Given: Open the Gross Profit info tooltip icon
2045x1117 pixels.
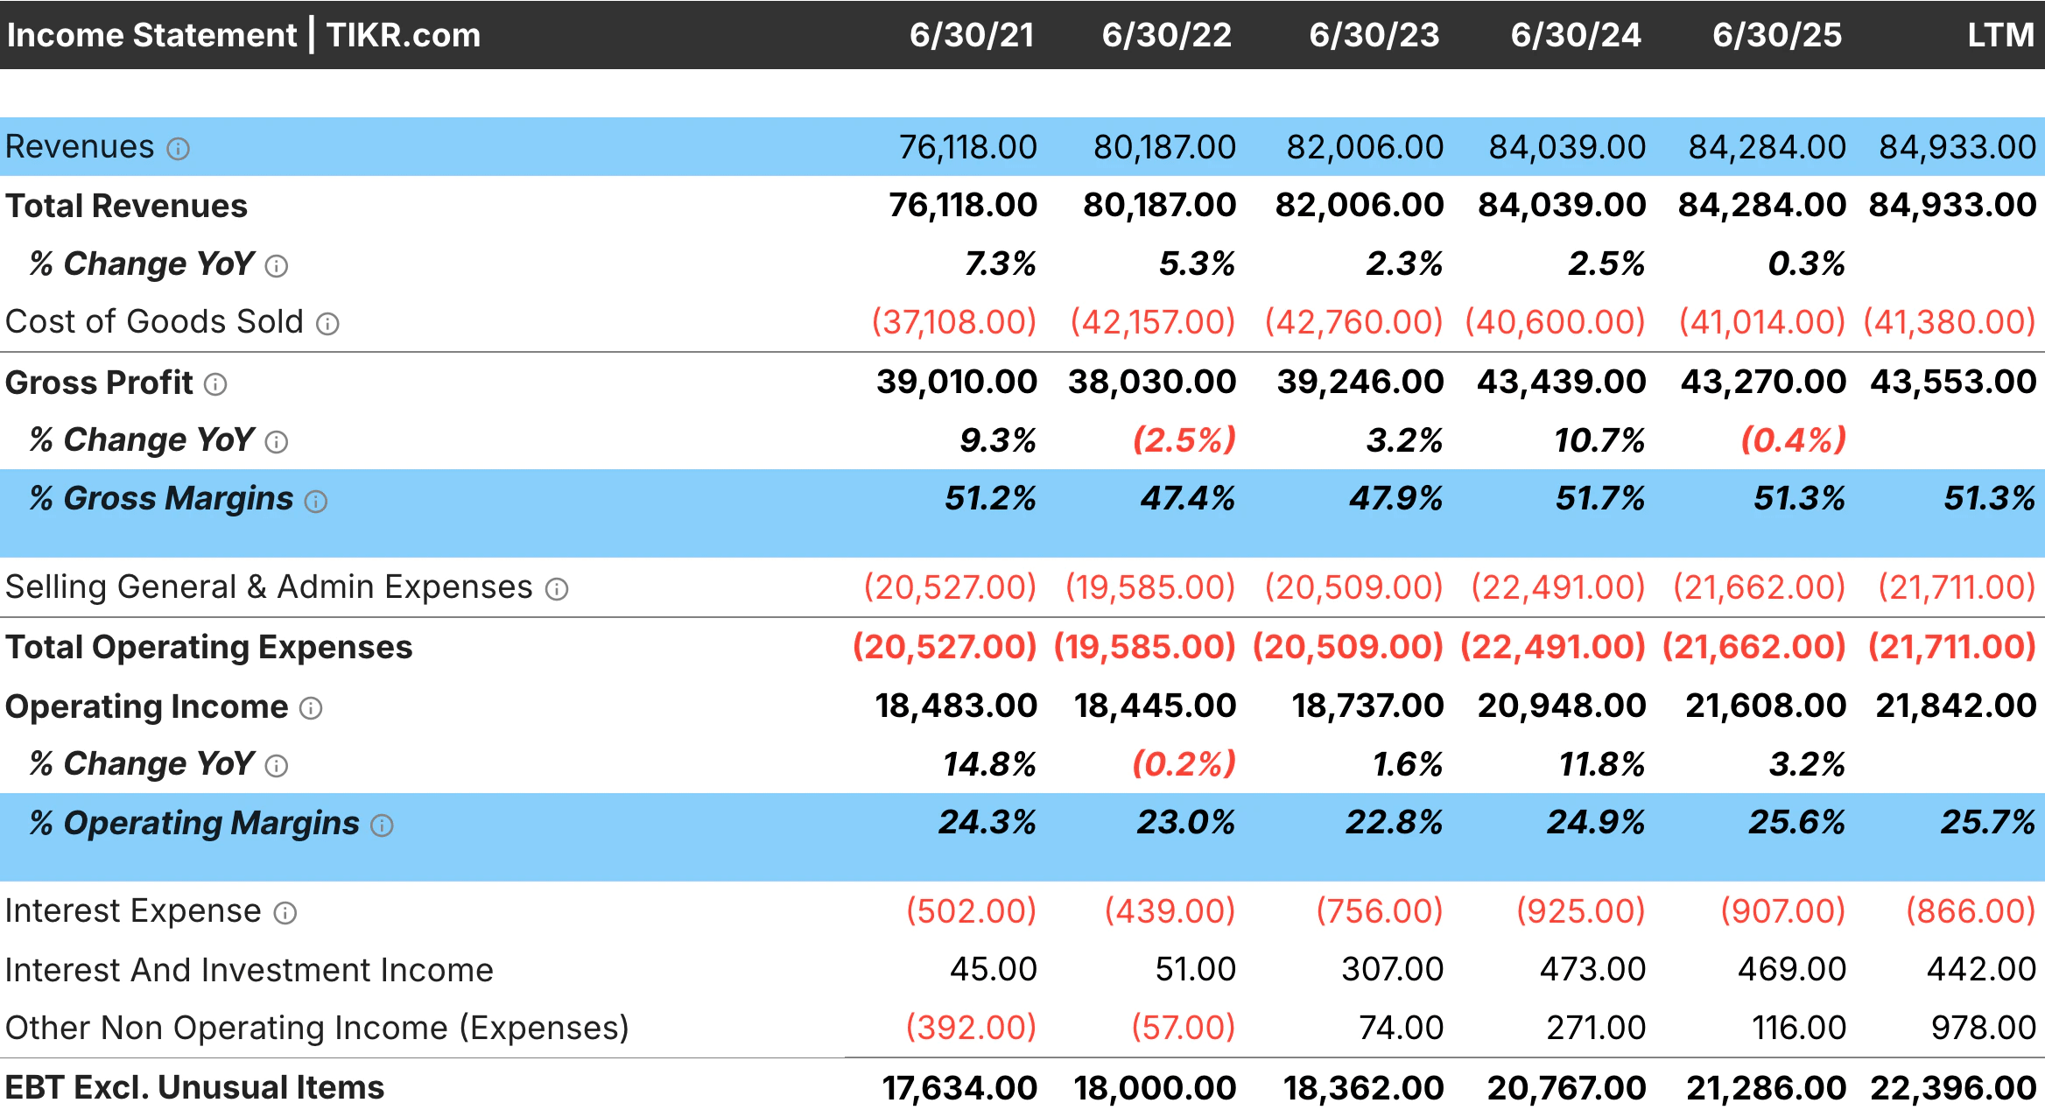Looking at the screenshot, I should point(215,384).
